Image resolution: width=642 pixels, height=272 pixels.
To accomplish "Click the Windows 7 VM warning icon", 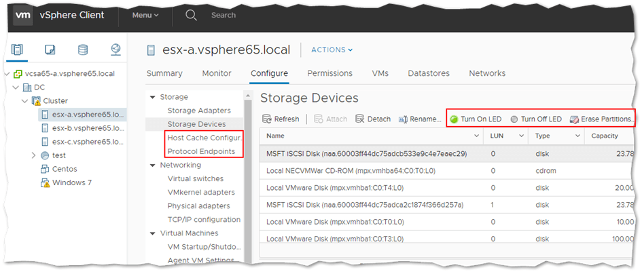I will click(x=45, y=183).
